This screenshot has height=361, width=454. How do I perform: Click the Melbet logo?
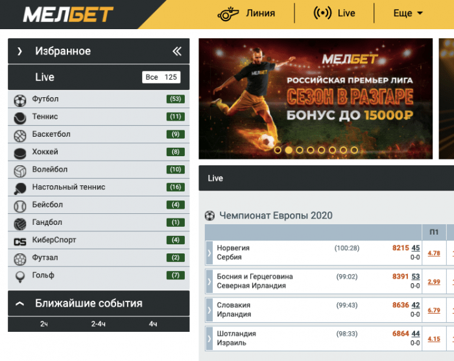(x=68, y=14)
